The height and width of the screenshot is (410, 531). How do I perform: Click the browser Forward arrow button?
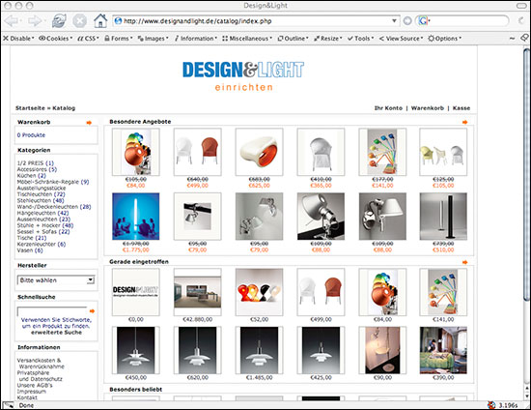tap(35, 21)
